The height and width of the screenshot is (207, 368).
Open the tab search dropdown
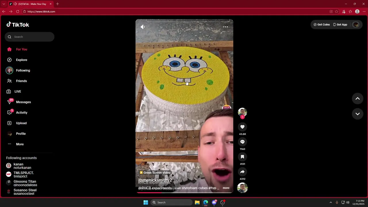point(4,4)
